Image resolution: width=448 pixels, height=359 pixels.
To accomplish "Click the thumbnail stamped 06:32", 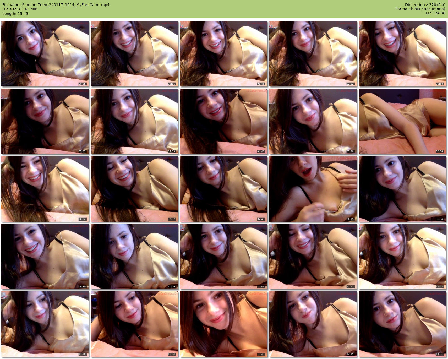I will click(45, 189).
